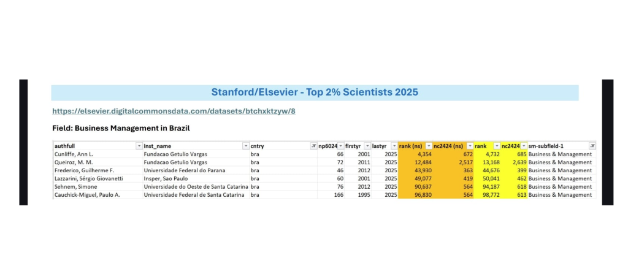Open the orange rank (ns) filter dropdown
This screenshot has height=274, width=628.
[429, 146]
